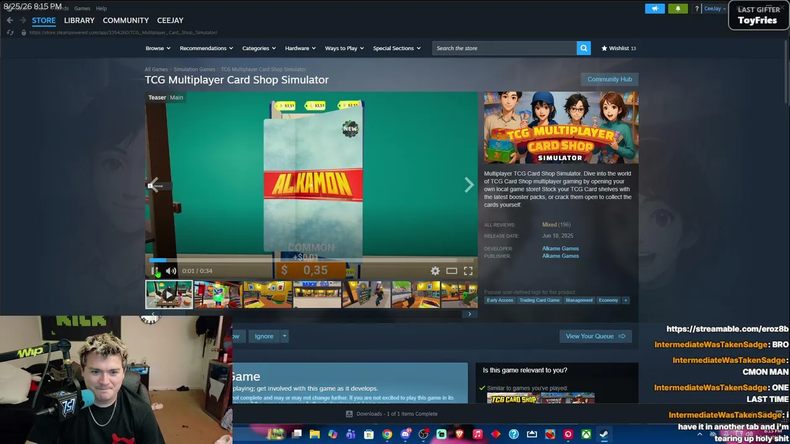This screenshot has height=444, width=790.
Task: Select the first video thumbnail
Action: (169, 294)
